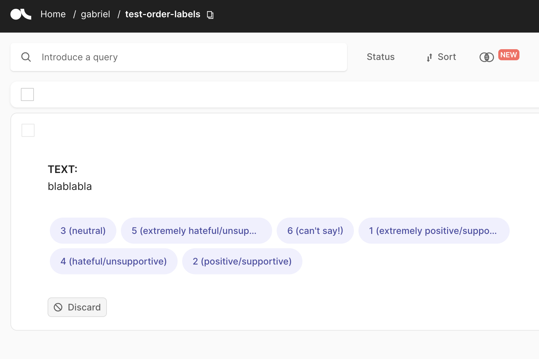The width and height of the screenshot is (539, 359).
Task: Select the 3 (neutral) label
Action: point(83,230)
